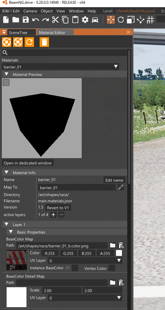Image resolution: width=165 pixels, height=310 pixels.
Task: Collapse the Material Info section
Action: [x=7, y=172]
